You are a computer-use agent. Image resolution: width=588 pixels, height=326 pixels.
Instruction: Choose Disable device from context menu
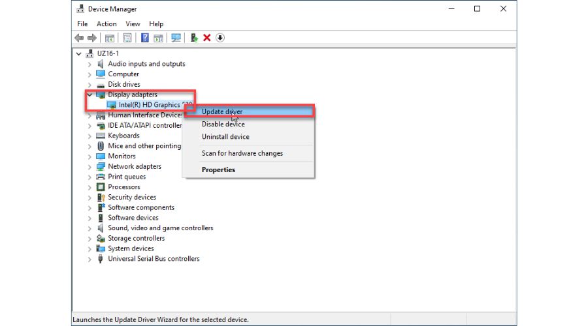tap(248, 125)
